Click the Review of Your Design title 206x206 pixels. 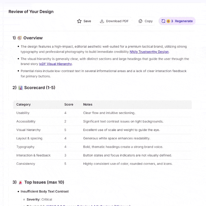(x=31, y=12)
